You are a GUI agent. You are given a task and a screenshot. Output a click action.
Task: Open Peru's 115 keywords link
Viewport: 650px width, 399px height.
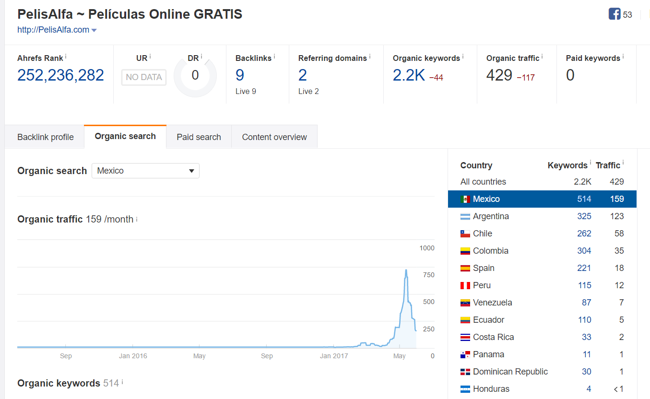click(x=585, y=285)
